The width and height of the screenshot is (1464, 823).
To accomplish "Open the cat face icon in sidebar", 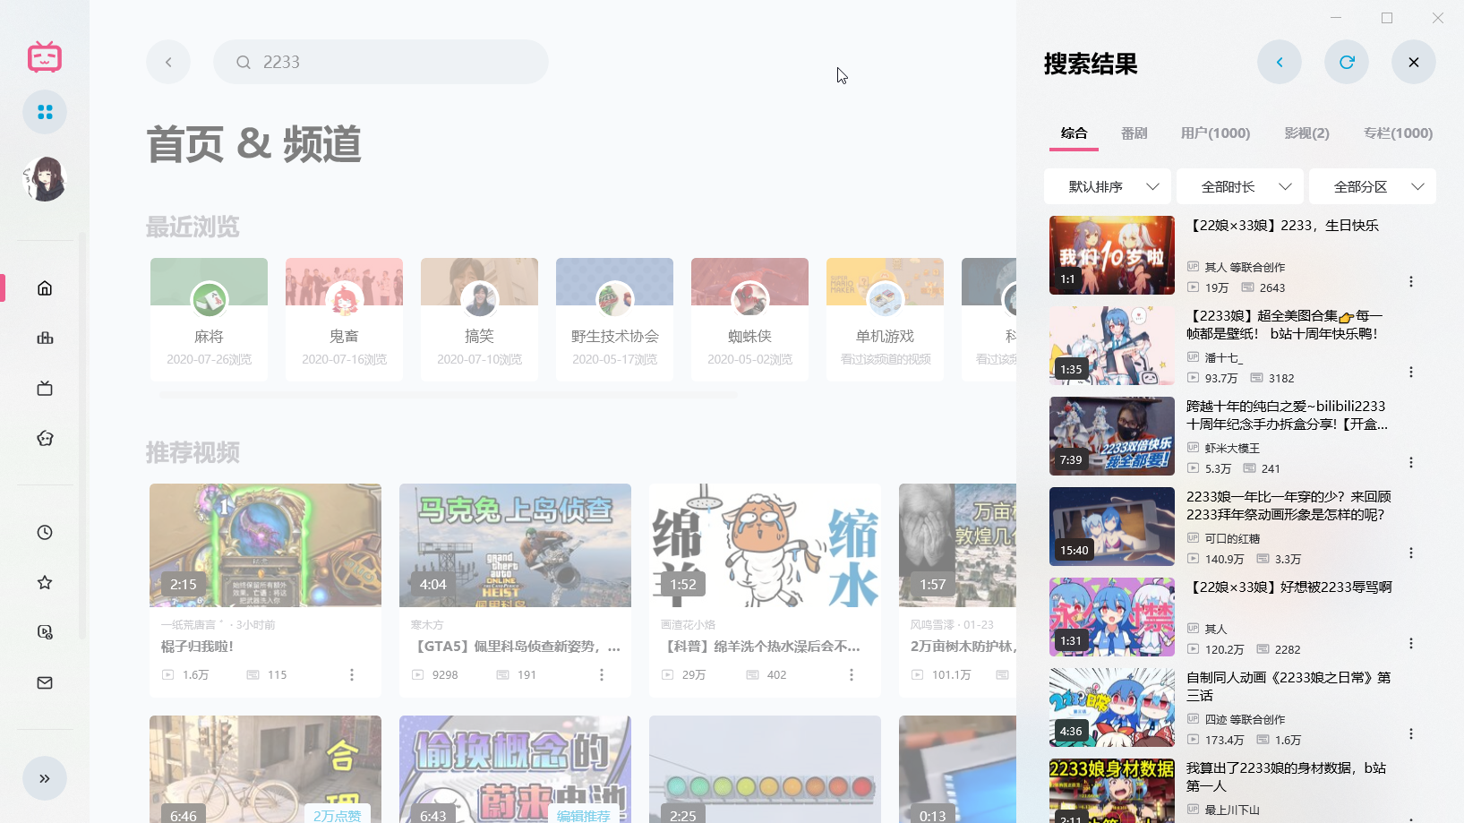I will pos(45,438).
